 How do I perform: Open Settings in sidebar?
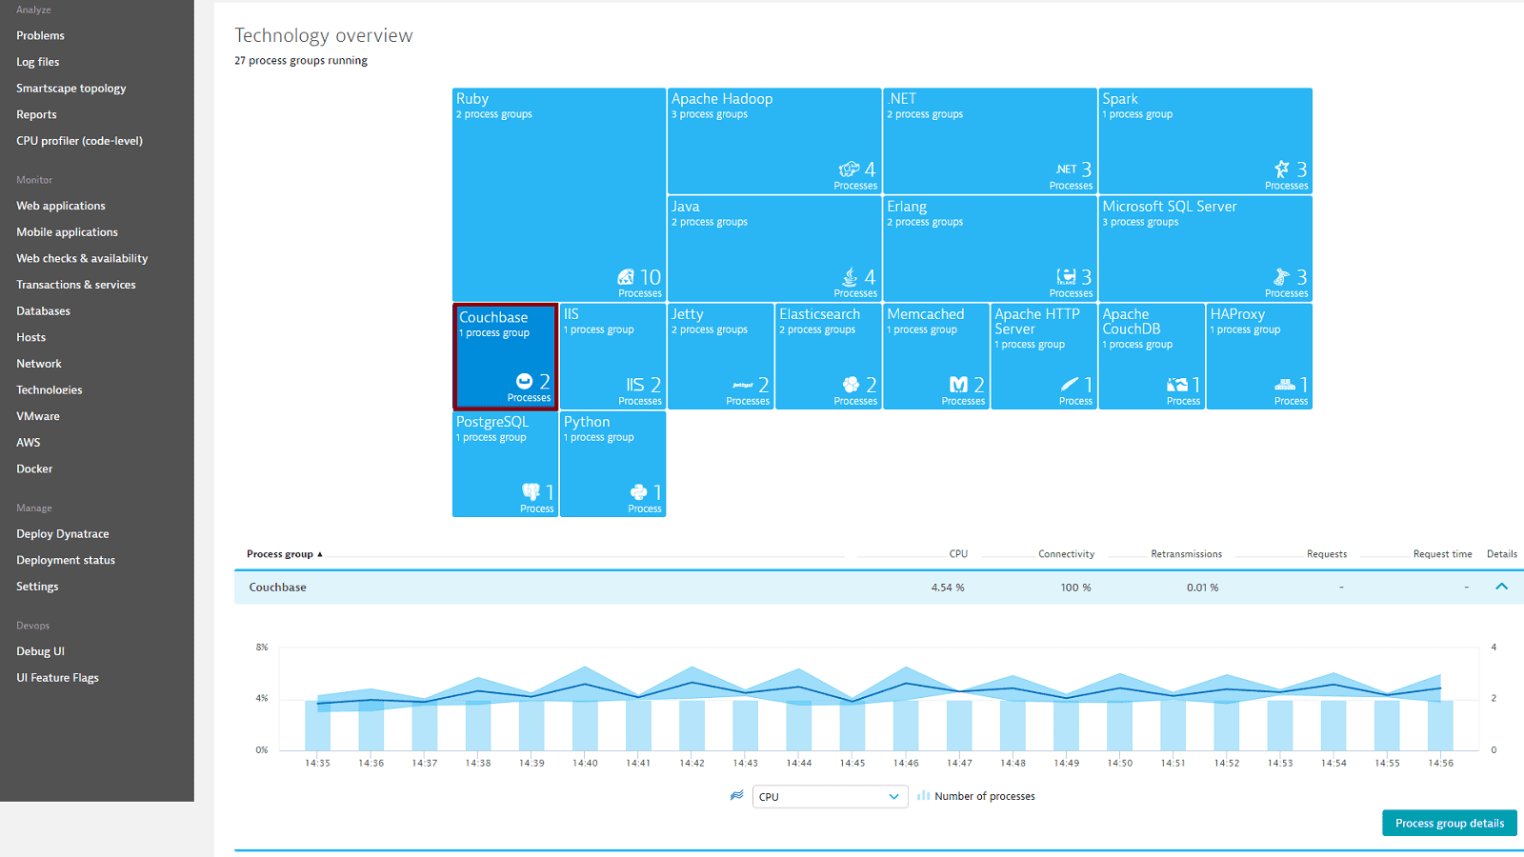tap(37, 587)
